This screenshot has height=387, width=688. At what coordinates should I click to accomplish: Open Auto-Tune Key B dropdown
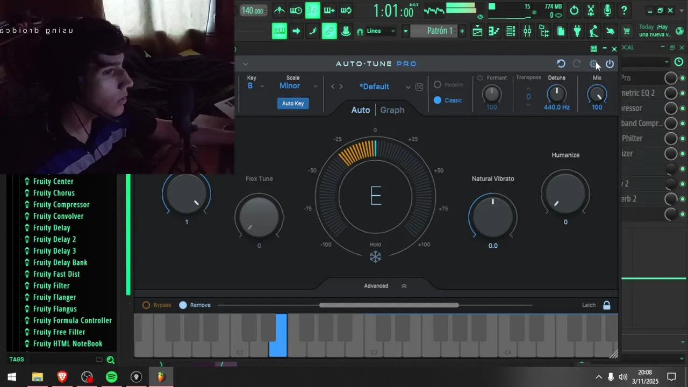255,86
